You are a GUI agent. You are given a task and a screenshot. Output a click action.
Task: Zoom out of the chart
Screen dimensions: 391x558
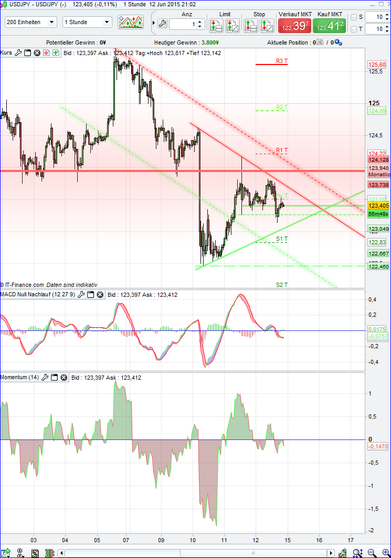coord(372,553)
